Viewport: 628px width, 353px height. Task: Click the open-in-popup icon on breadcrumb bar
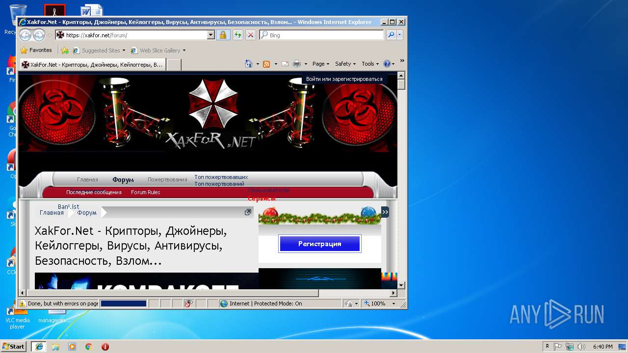click(248, 212)
